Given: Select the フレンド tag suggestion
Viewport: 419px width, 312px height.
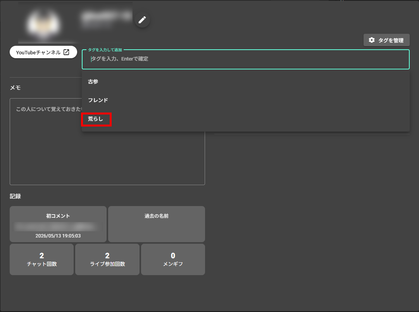Looking at the screenshot, I should click(x=246, y=101).
